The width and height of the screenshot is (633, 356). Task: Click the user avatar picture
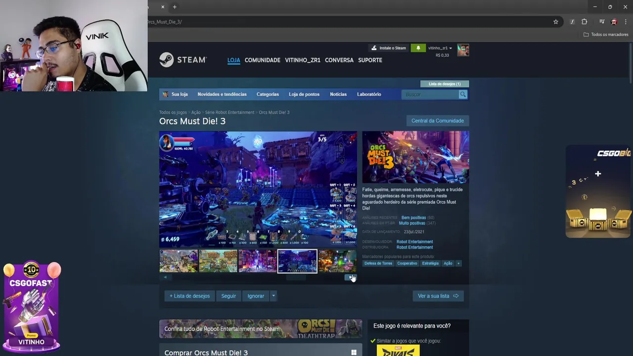point(463,50)
